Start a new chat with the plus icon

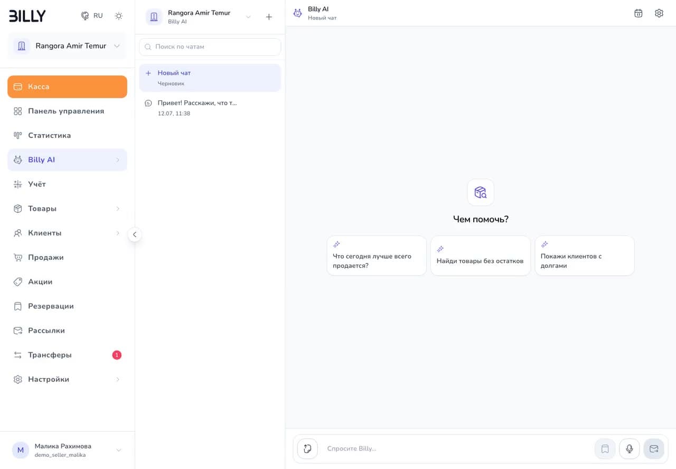tap(269, 17)
